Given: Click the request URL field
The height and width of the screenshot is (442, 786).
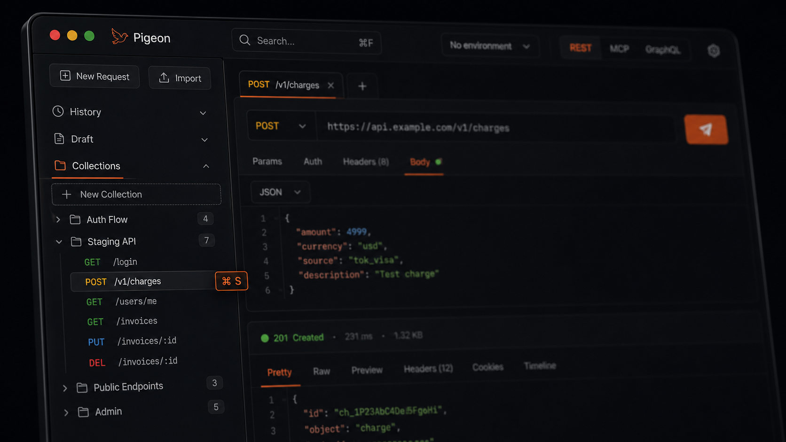Looking at the screenshot, I should click(496, 128).
